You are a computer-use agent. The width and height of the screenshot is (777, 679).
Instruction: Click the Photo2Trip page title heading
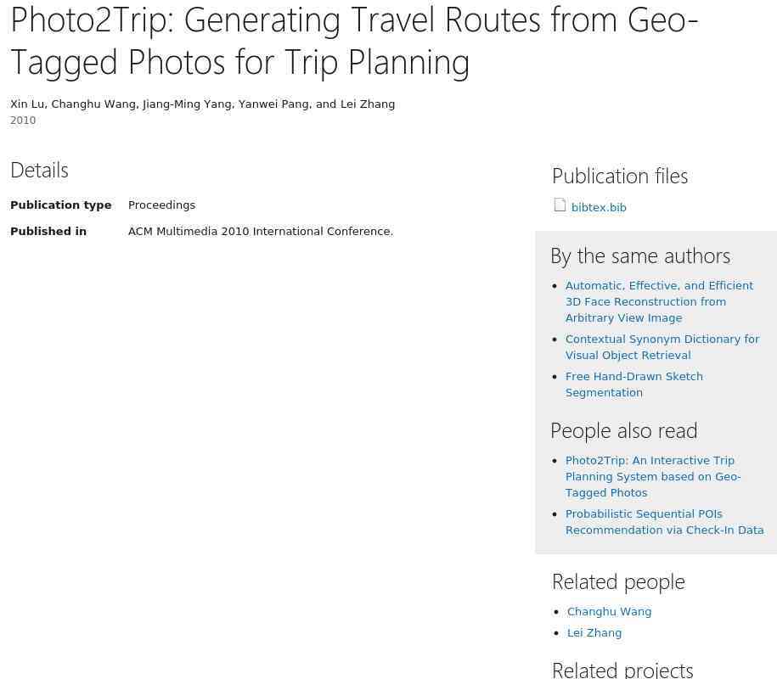[354, 41]
